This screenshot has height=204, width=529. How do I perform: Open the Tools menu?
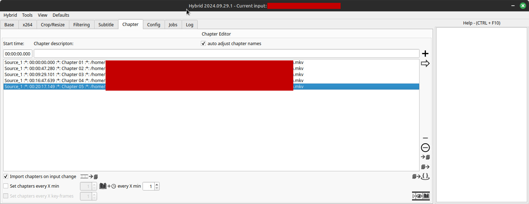(x=27, y=15)
